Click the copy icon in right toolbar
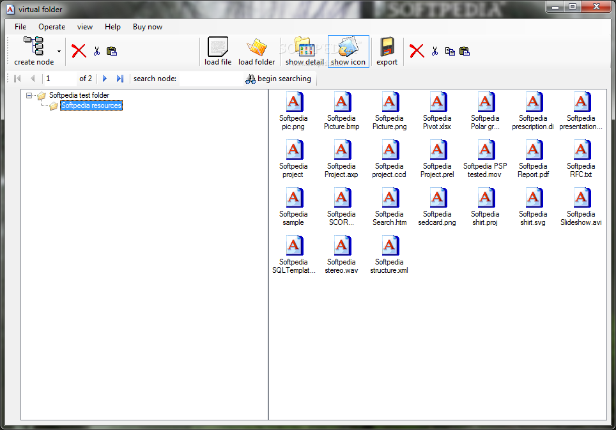616x430 pixels. tap(450, 51)
